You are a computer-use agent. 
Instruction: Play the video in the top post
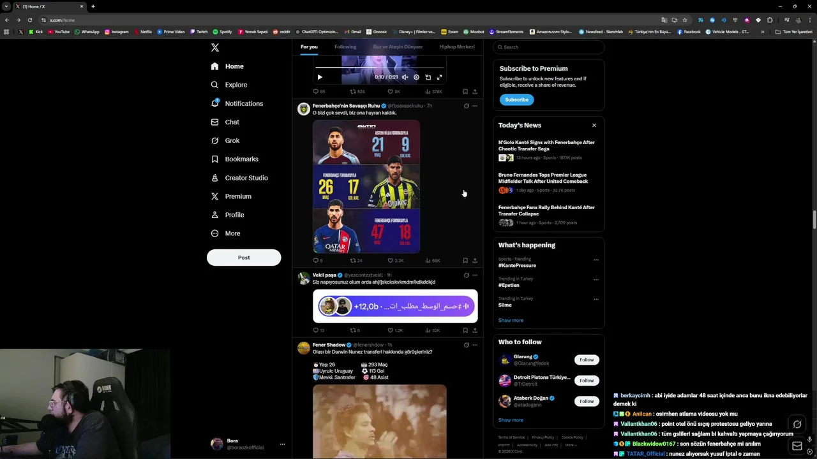pyautogui.click(x=320, y=77)
